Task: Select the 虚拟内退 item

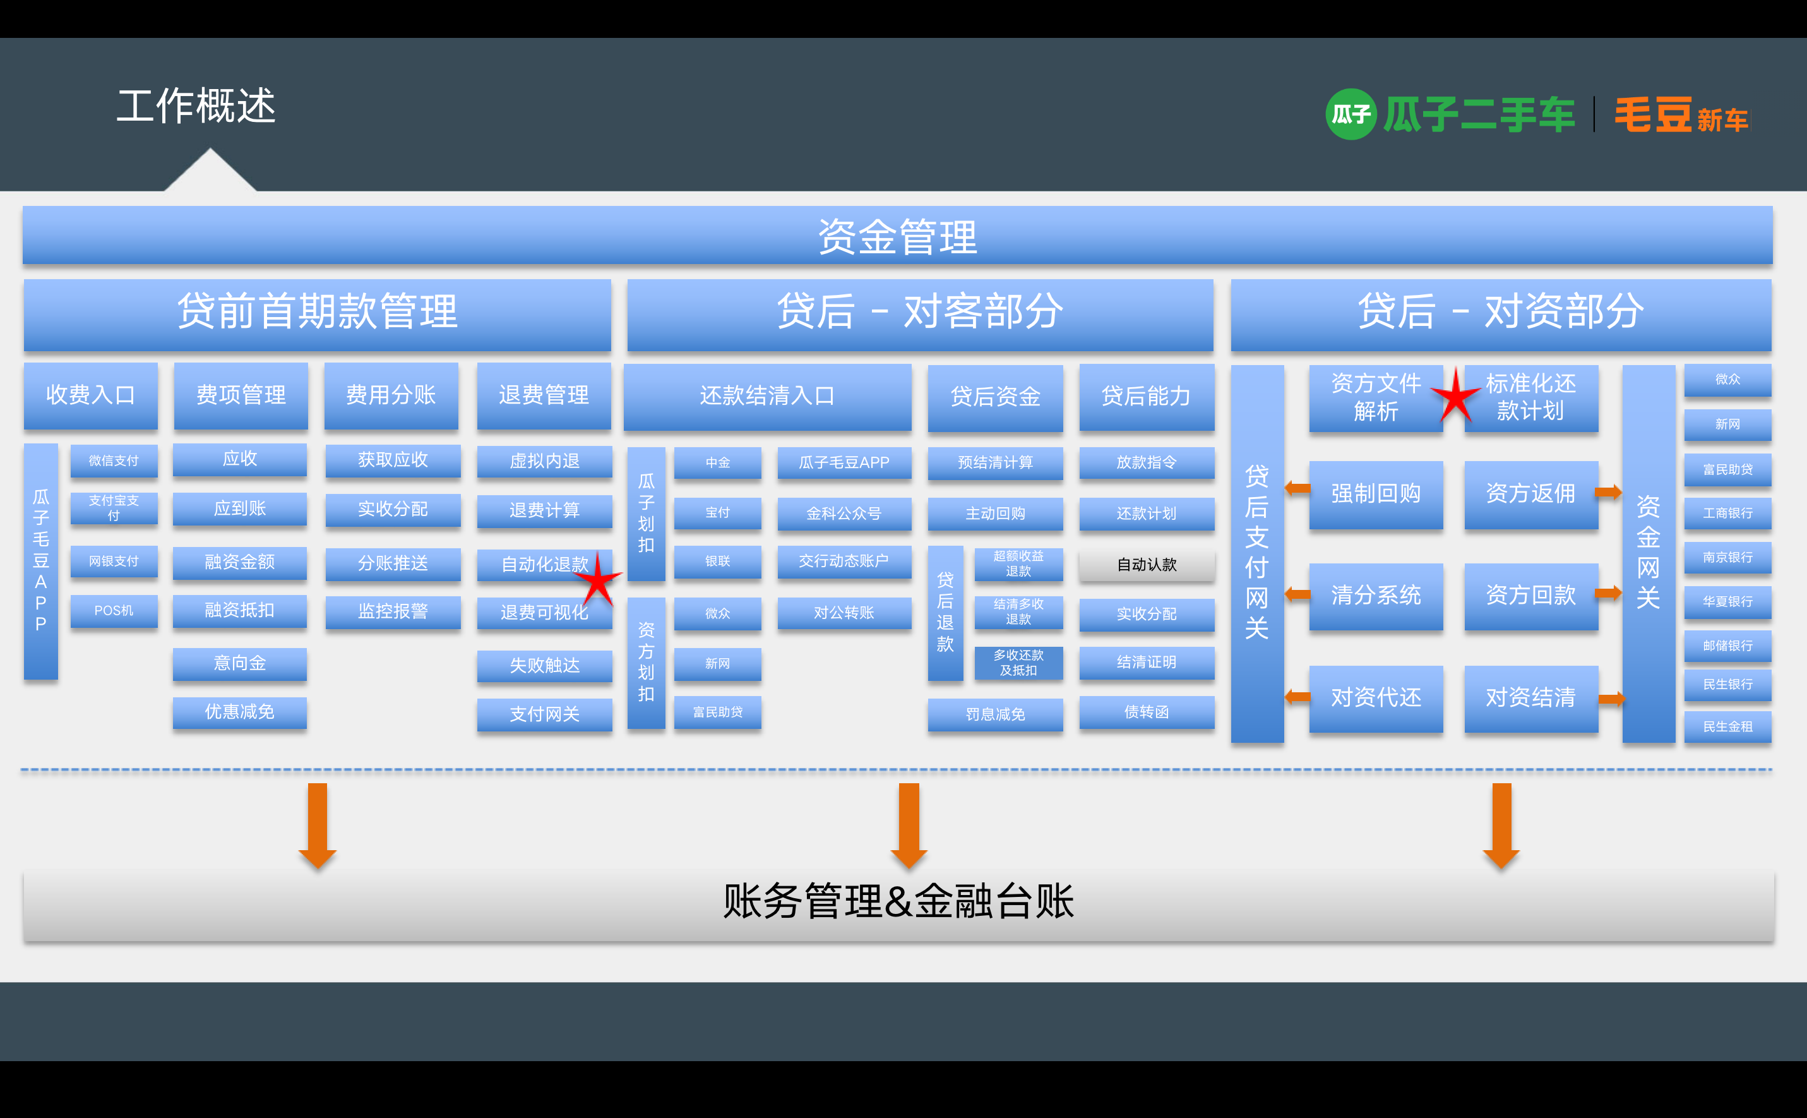Action: [545, 461]
